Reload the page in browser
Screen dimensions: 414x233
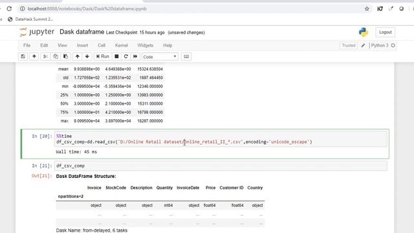pyautogui.click(x=9, y=8)
